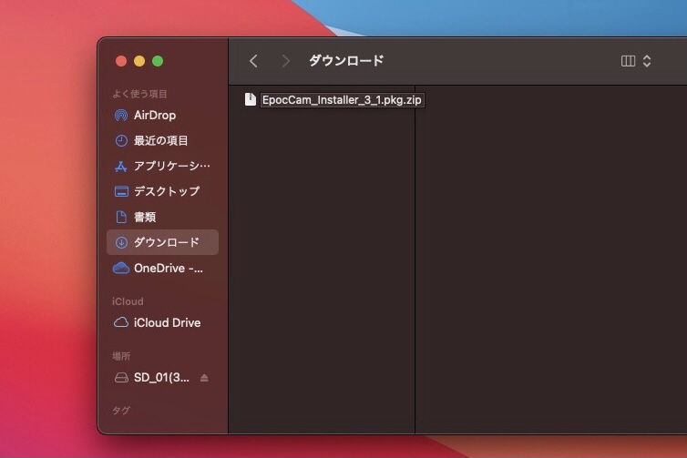Select SD_01 volume in sidebar
The width and height of the screenshot is (687, 458).
(162, 378)
